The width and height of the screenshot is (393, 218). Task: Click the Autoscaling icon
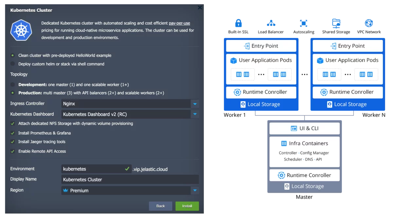304,23
